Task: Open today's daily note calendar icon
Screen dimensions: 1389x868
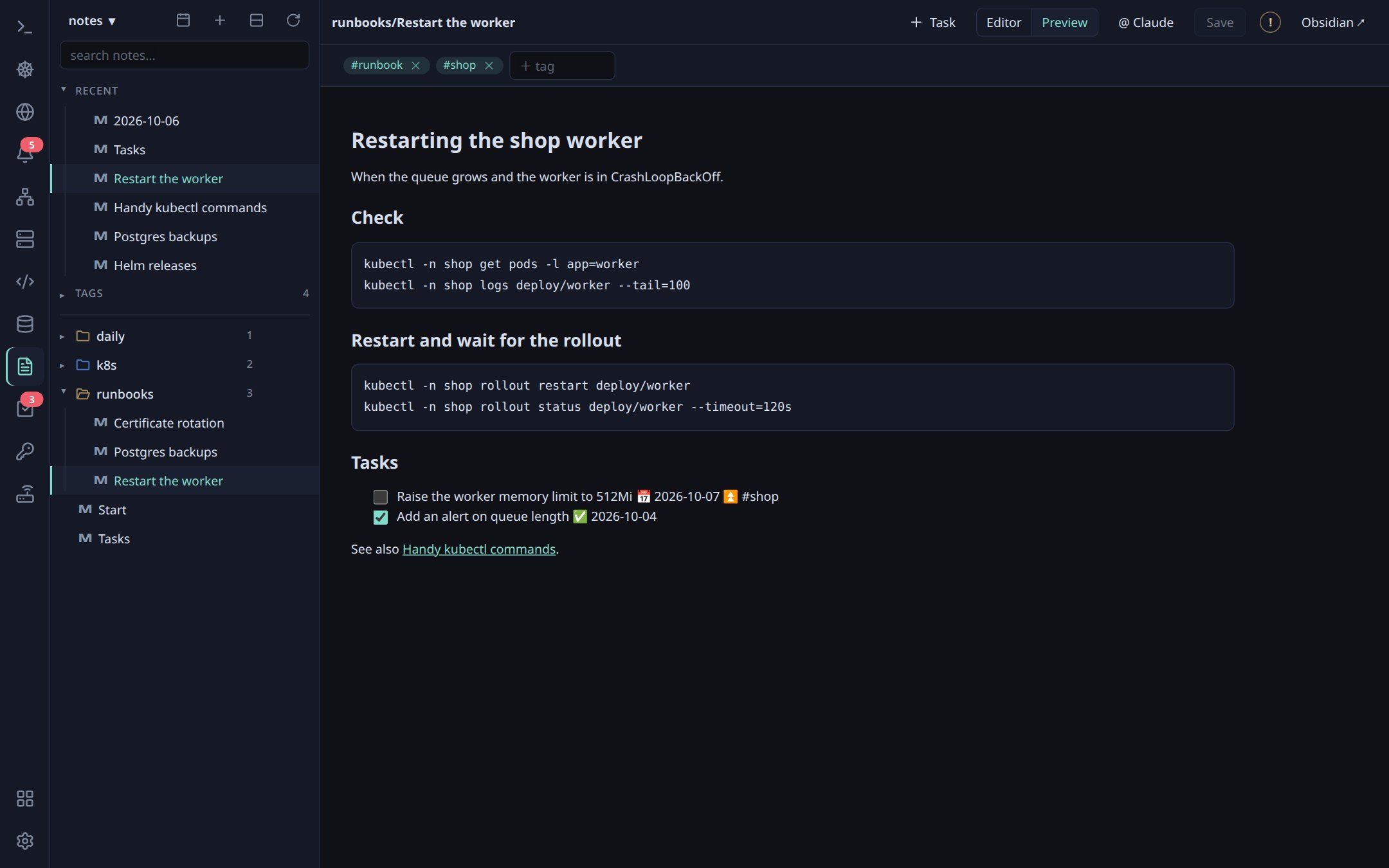Action: [183, 21]
